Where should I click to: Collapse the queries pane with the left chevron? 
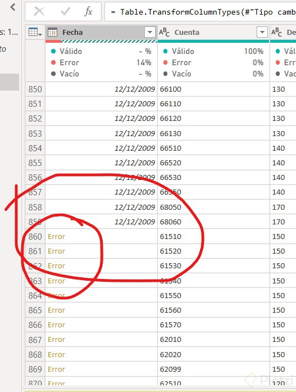13,7
